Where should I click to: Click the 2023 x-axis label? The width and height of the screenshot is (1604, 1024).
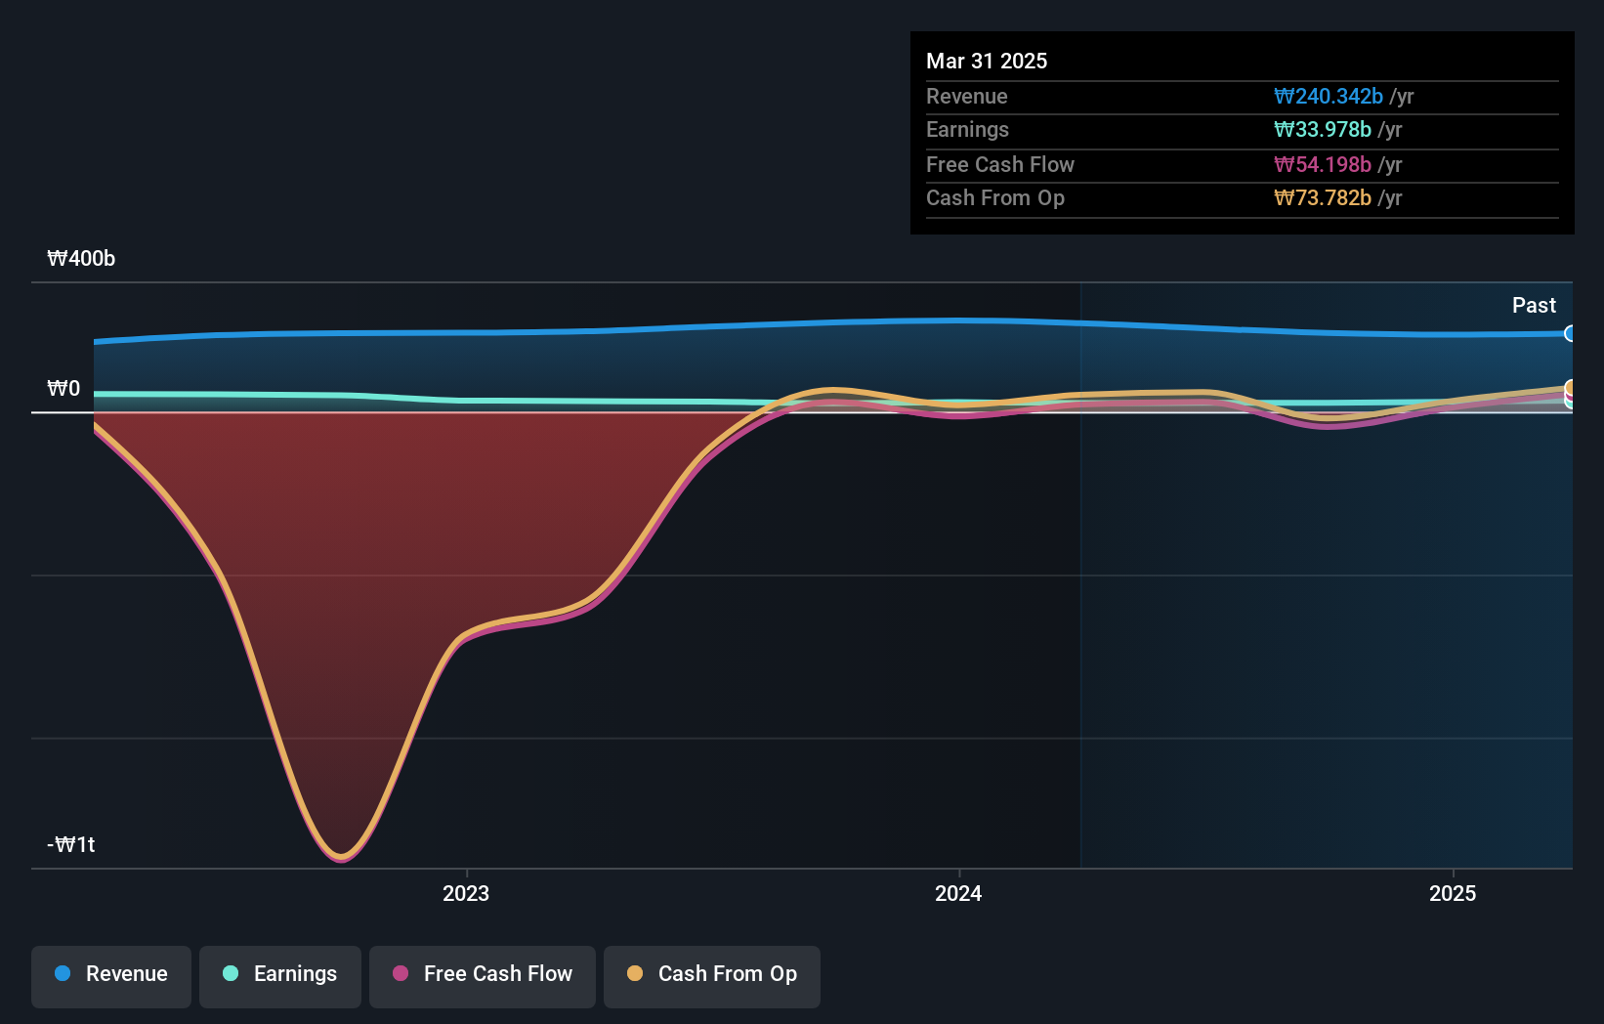click(x=466, y=893)
